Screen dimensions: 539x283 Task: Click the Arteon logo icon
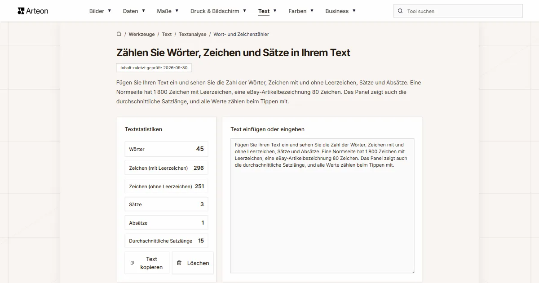[x=21, y=11]
